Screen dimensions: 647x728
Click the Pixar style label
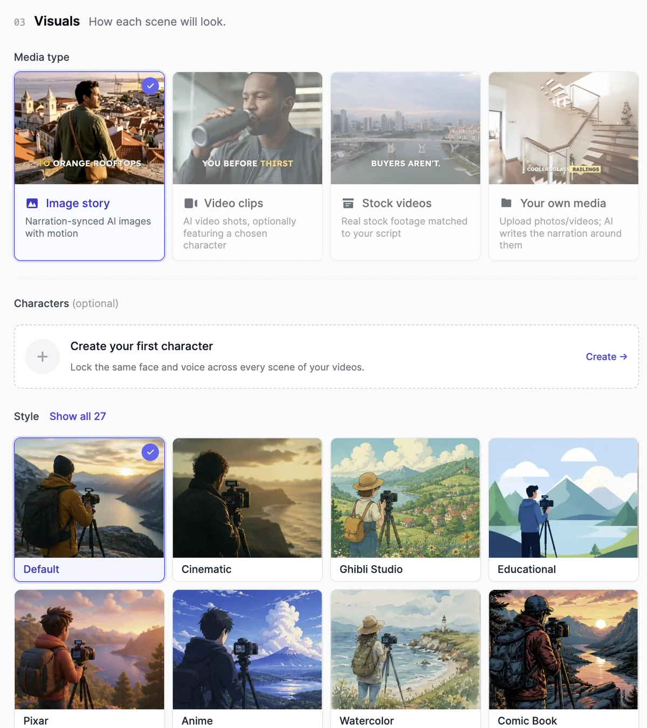pos(36,721)
